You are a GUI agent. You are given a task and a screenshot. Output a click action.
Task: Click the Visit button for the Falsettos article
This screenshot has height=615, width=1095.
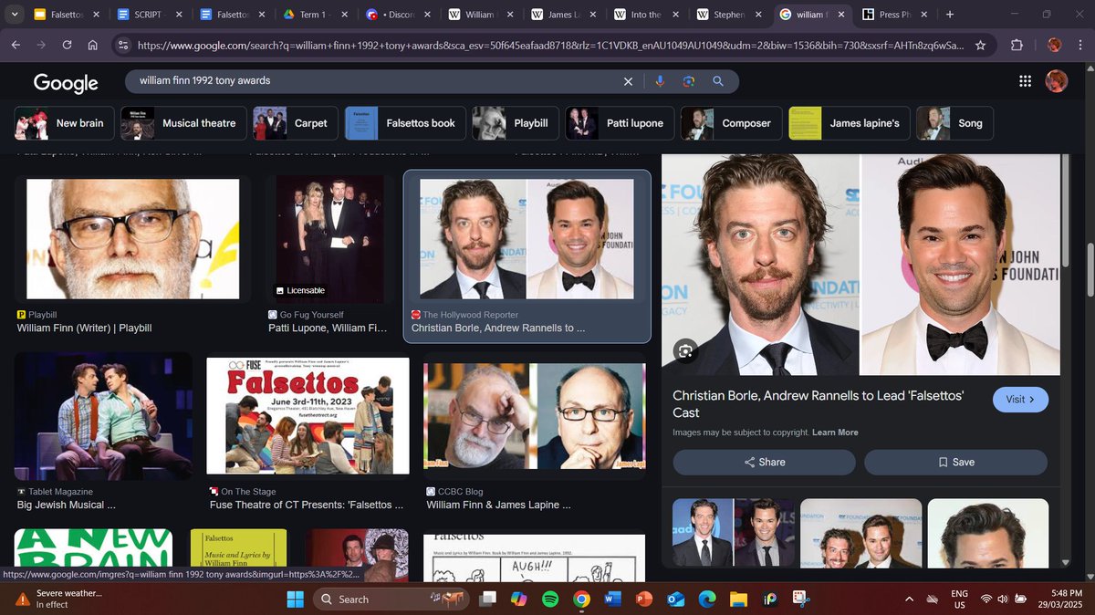1019,399
